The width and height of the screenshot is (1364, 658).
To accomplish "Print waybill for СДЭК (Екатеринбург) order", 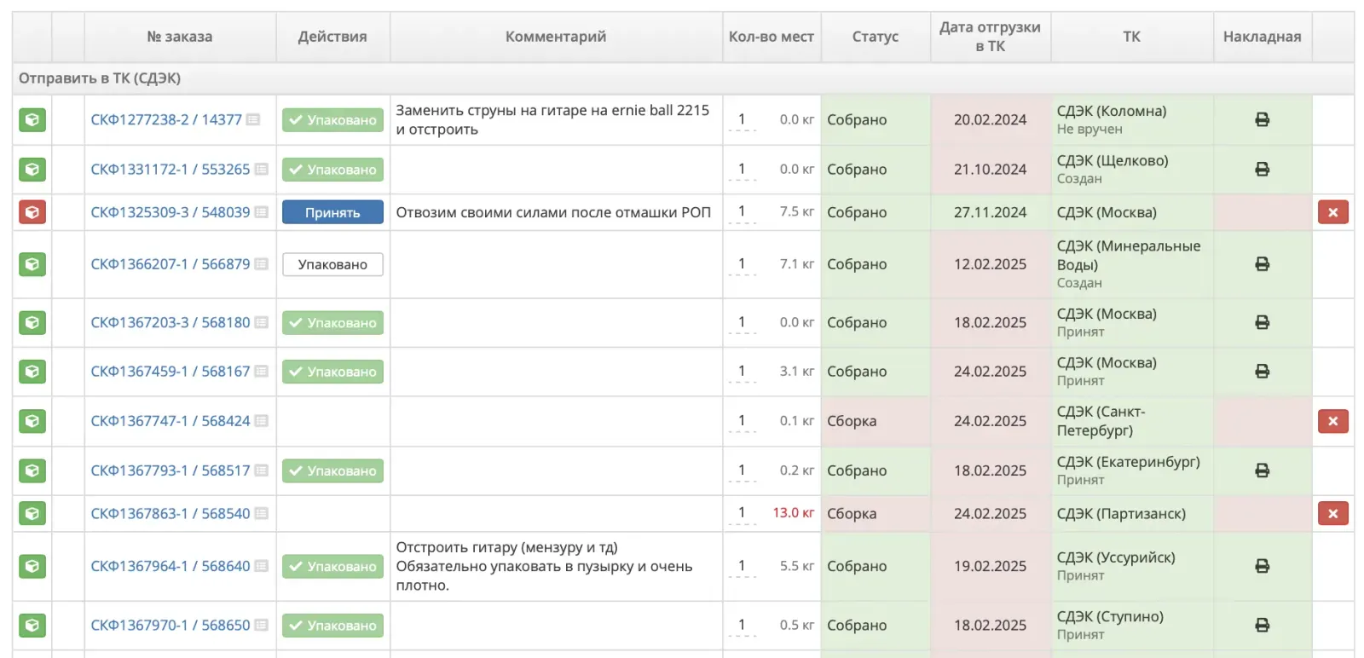I will click(1263, 470).
